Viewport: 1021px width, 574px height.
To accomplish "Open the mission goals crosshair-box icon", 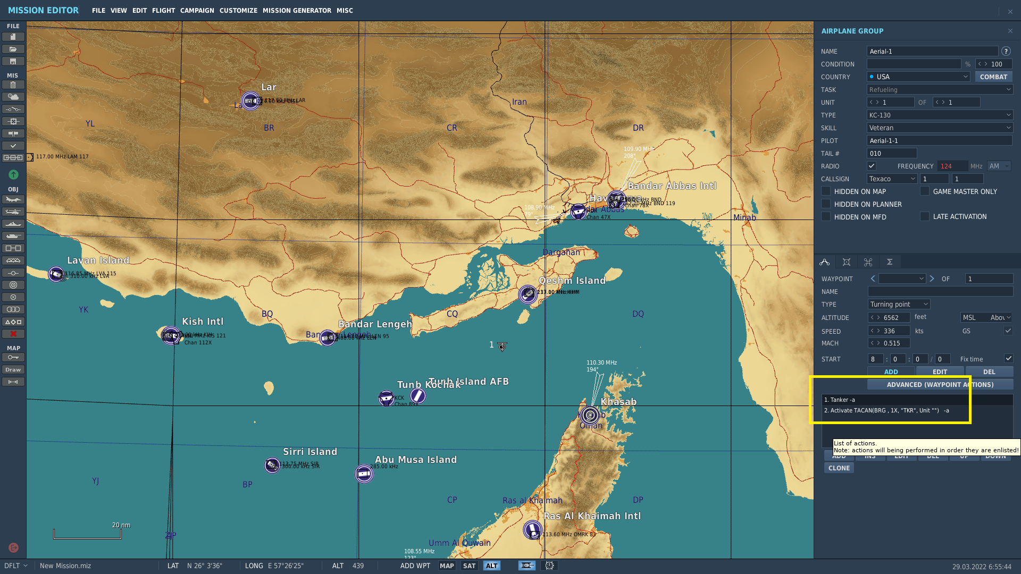I will tap(13, 121).
